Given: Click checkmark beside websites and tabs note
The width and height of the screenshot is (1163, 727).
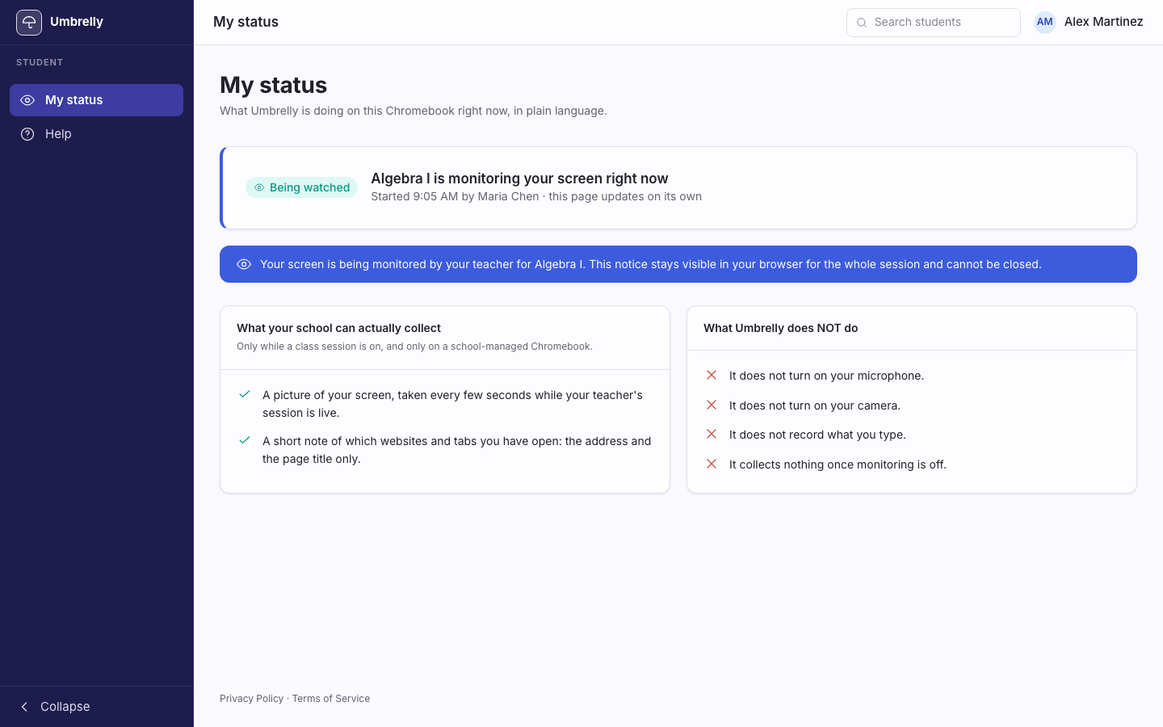Looking at the screenshot, I should coord(245,440).
